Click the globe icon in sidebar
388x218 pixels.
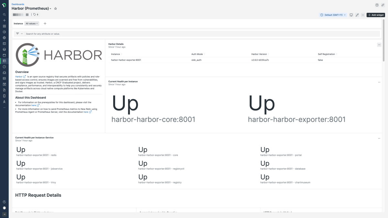coord(4,38)
